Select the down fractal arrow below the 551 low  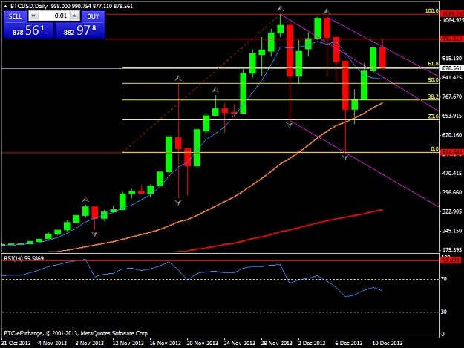point(345,157)
